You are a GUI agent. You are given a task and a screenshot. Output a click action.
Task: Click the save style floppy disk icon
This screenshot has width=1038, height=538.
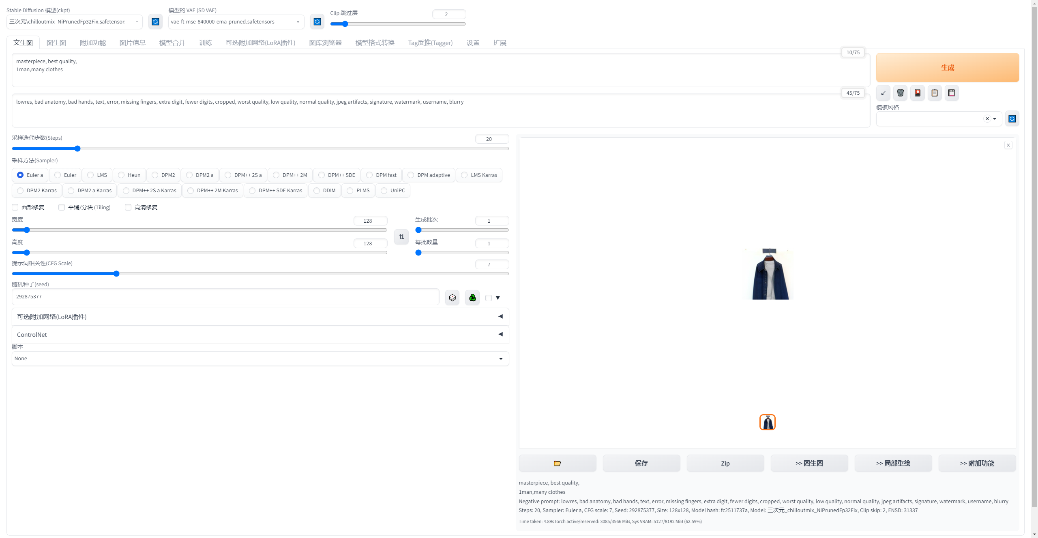[952, 93]
